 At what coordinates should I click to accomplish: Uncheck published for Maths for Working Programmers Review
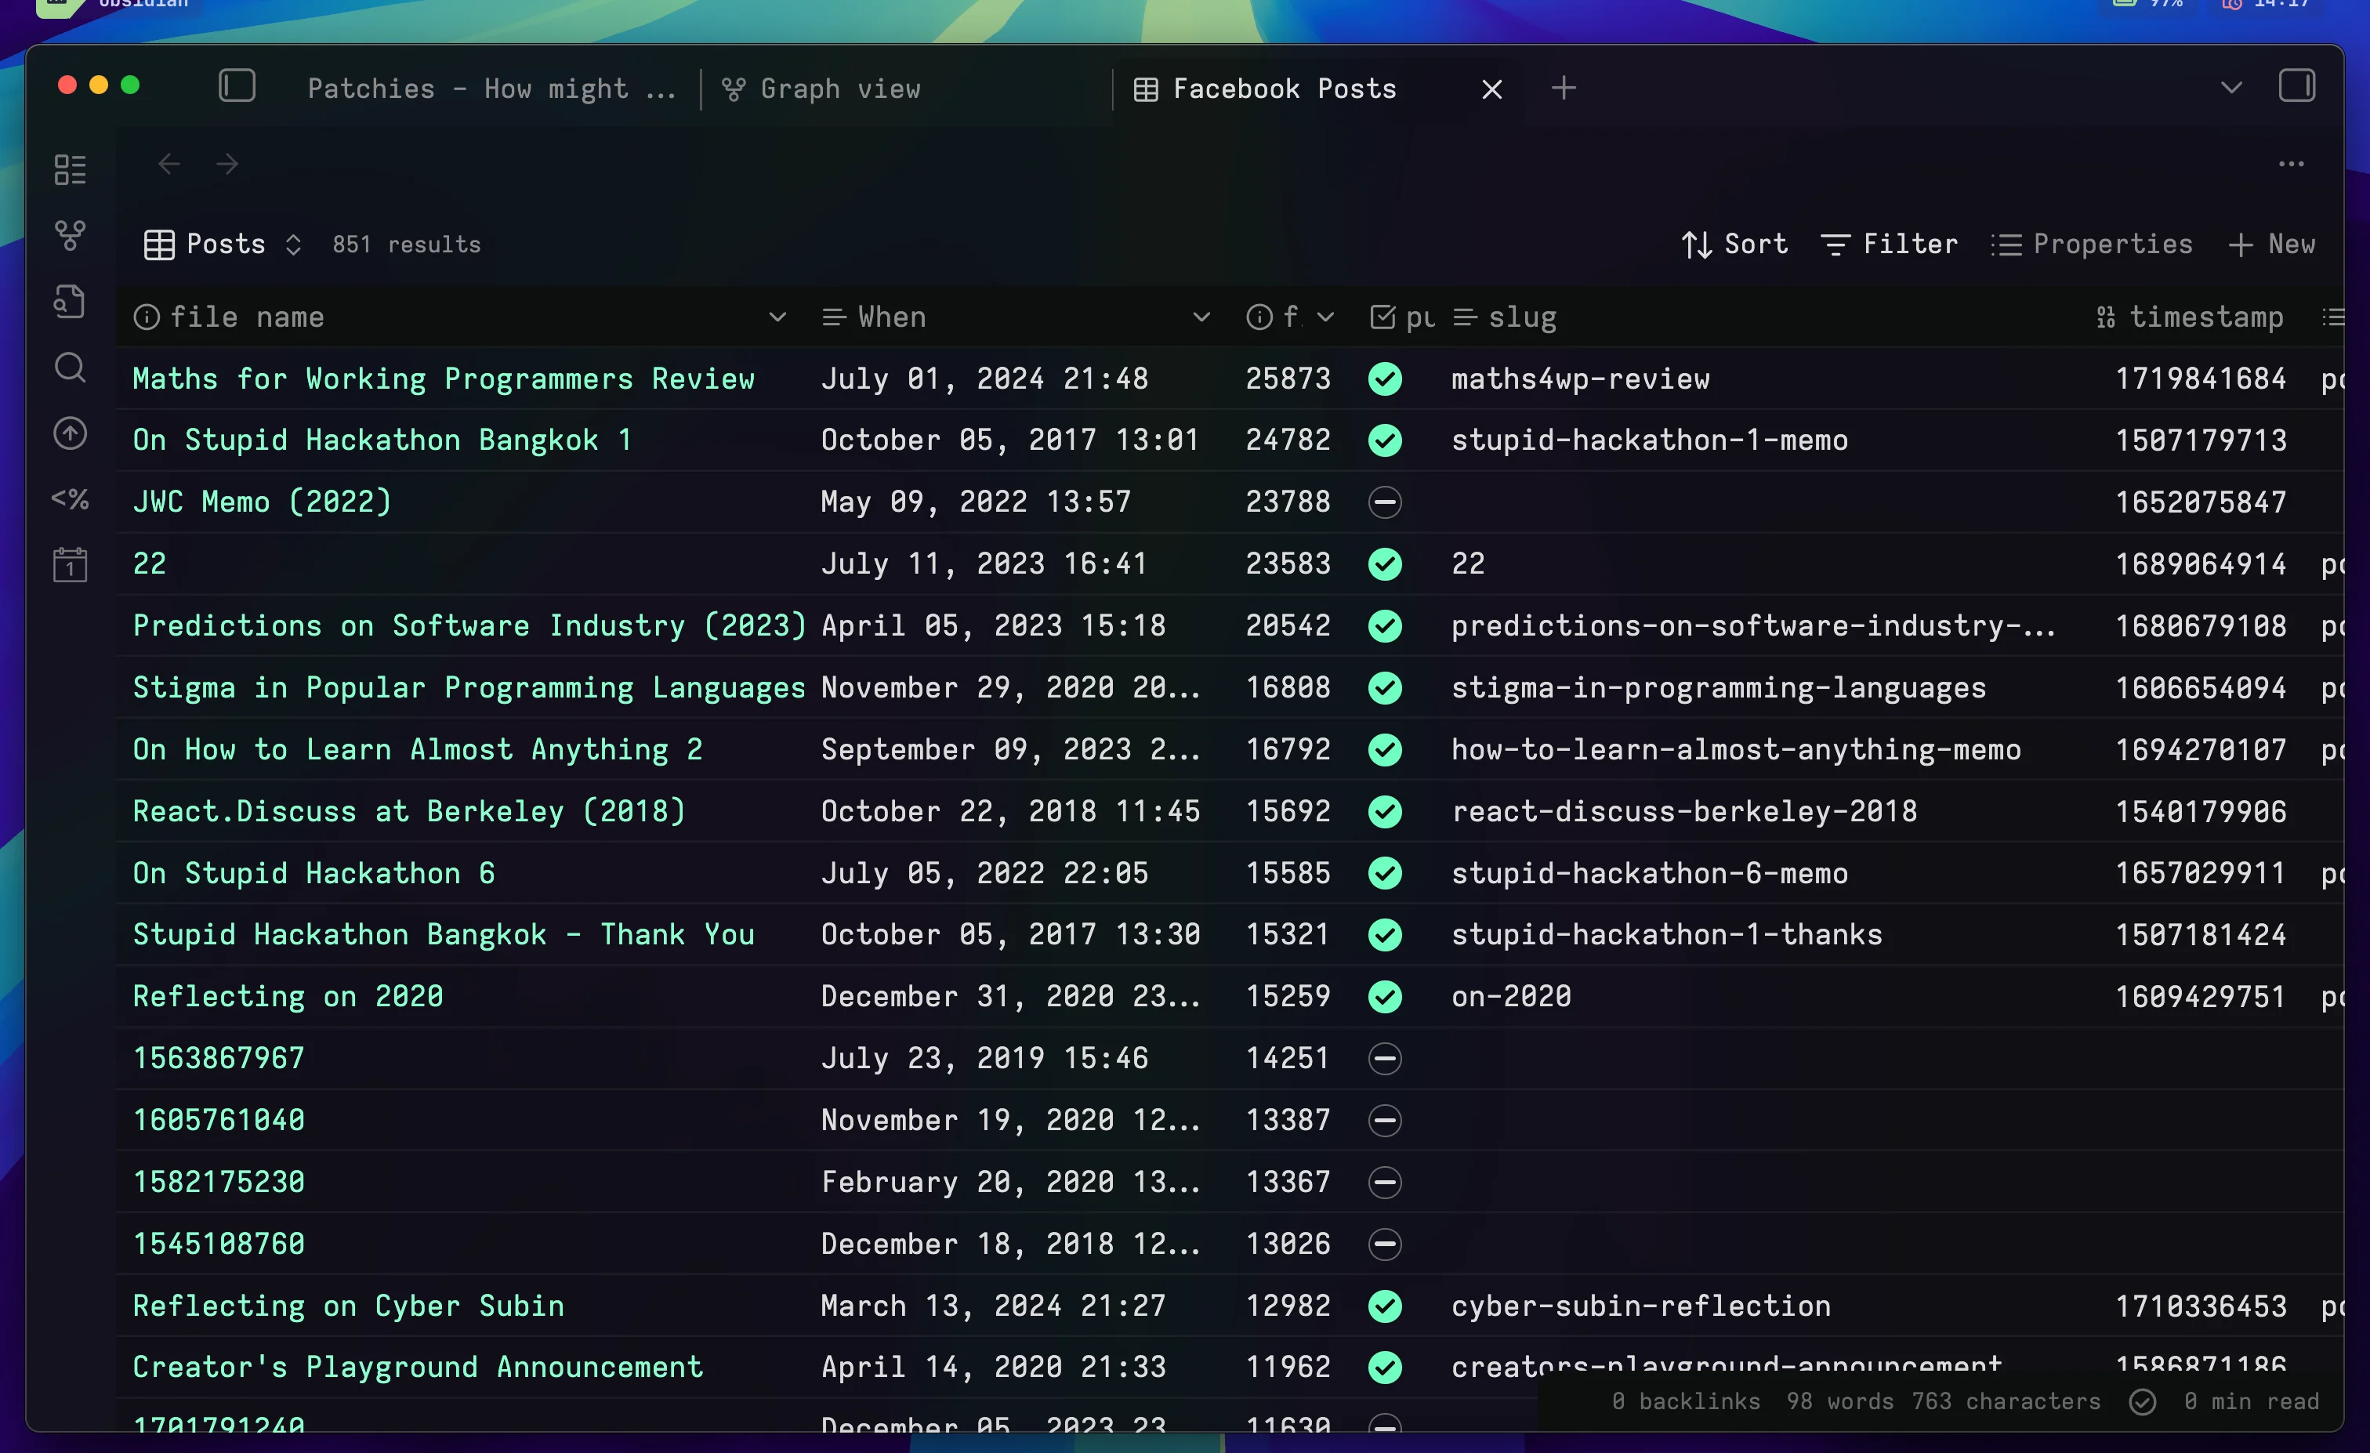(x=1384, y=379)
